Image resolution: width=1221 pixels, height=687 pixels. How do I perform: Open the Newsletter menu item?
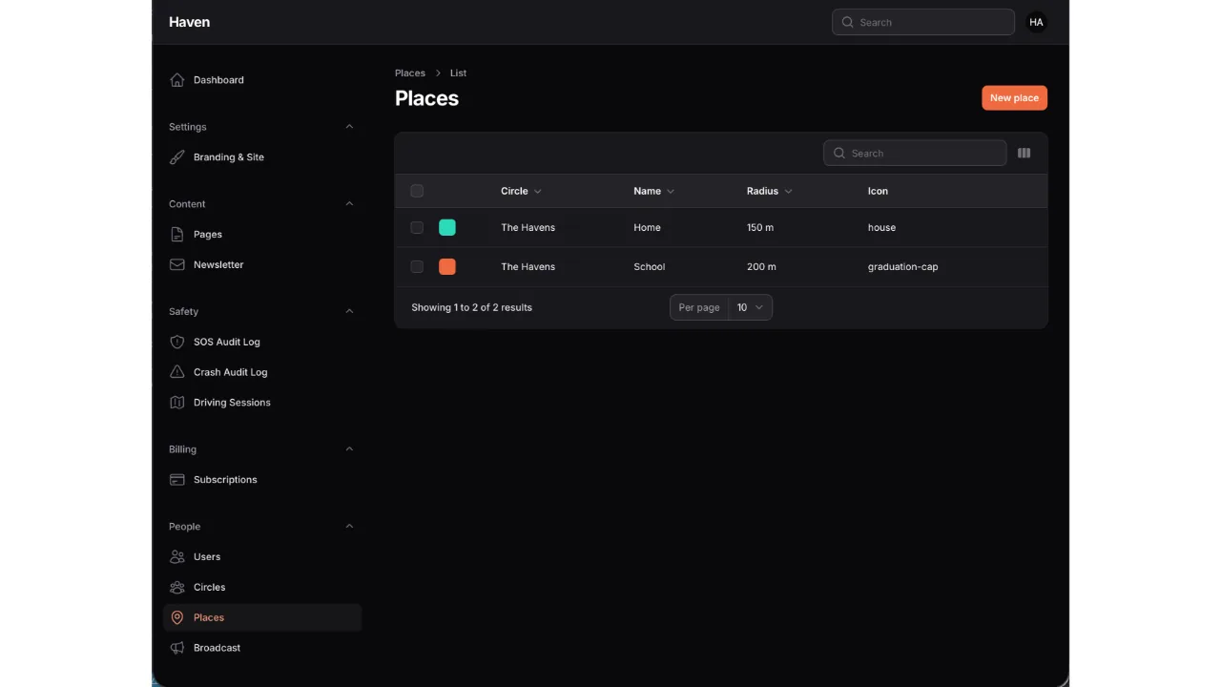[262, 265]
